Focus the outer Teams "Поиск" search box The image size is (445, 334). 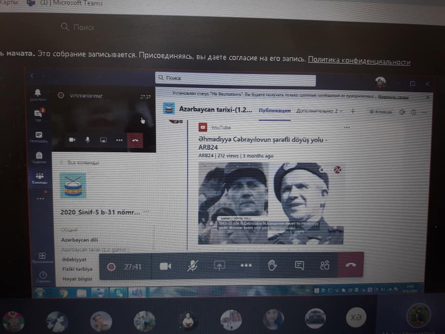click(x=84, y=27)
